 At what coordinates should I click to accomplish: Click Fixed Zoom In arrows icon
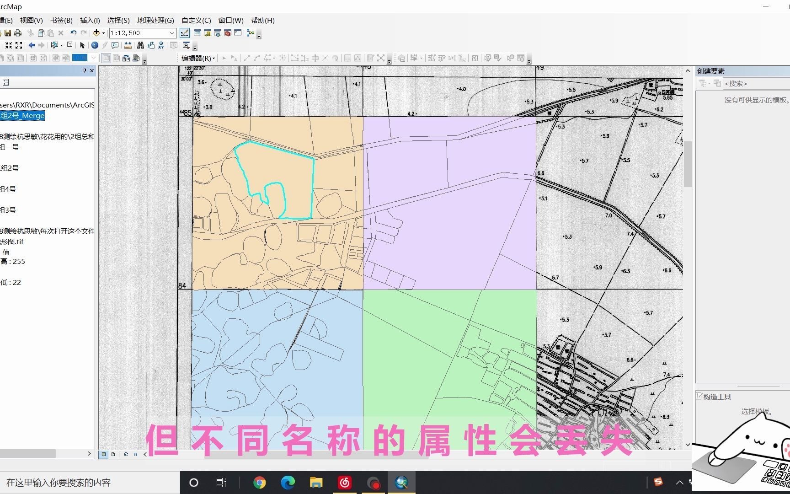tap(9, 45)
